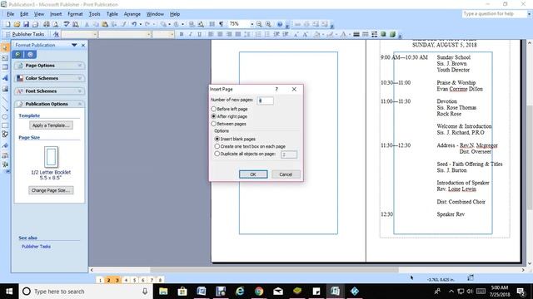The height and width of the screenshot is (299, 533).
Task: Click the 'Type a question for help' box
Action: point(494,14)
